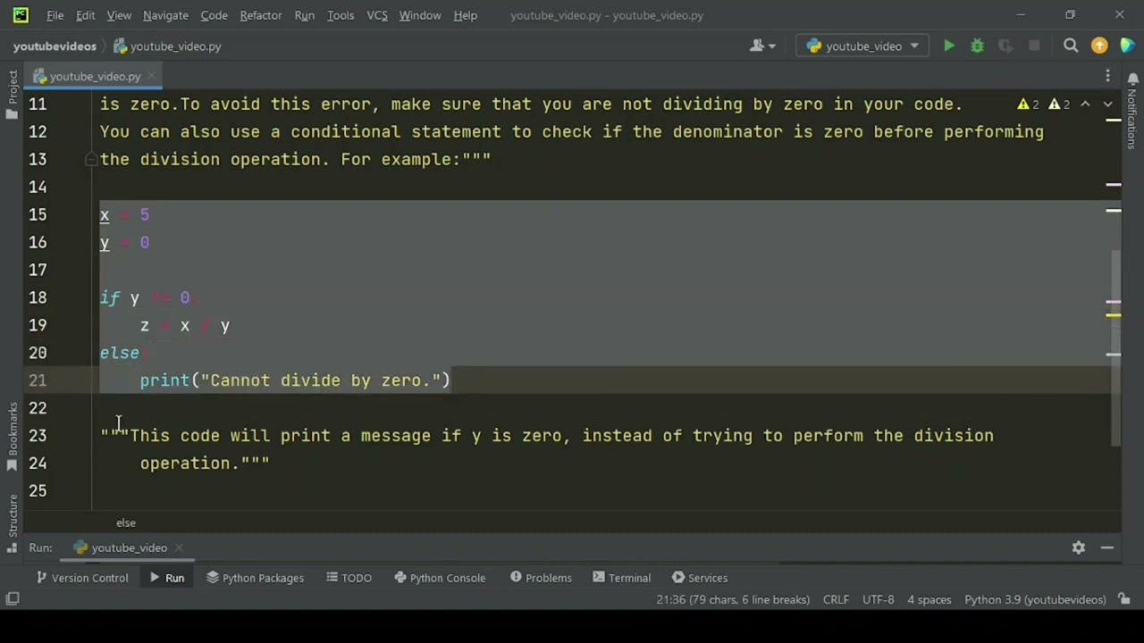Click the warnings count indicator in editor
The height and width of the screenshot is (643, 1144).
(x=1043, y=104)
